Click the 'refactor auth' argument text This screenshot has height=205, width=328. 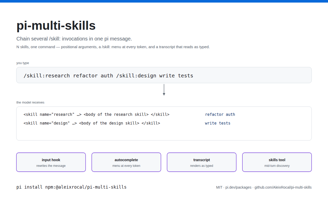[220, 115]
